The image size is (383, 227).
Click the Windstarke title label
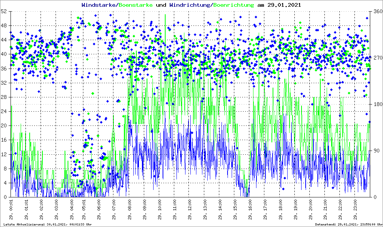[98, 5]
